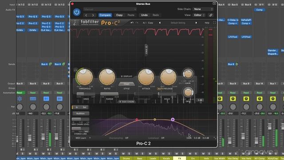The width and height of the screenshot is (284, 160).
Task: Click FabFilter resize corner icon
Action: pos(215,138)
